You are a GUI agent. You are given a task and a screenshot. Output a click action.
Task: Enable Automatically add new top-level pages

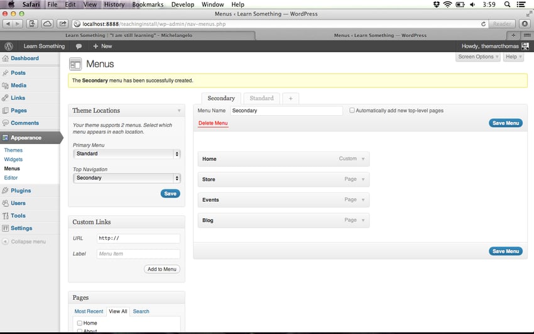click(x=352, y=111)
